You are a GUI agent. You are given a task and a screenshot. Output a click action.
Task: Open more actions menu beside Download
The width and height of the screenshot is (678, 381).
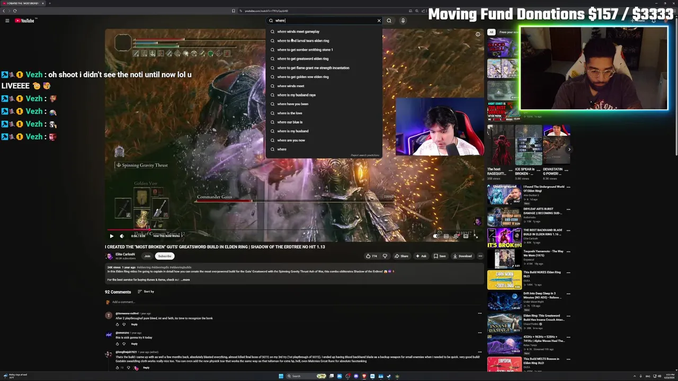coord(480,256)
